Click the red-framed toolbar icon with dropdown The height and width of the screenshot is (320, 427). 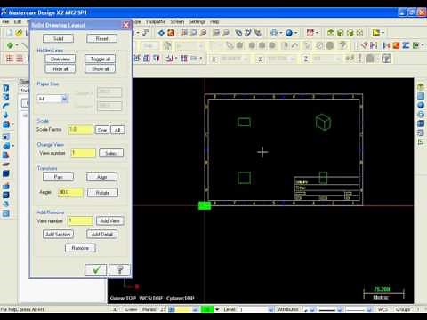(x=310, y=33)
